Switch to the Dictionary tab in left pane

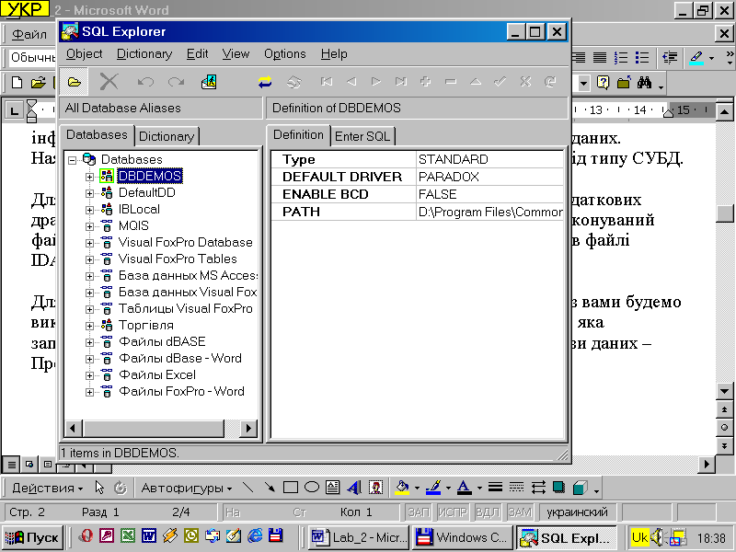click(167, 136)
